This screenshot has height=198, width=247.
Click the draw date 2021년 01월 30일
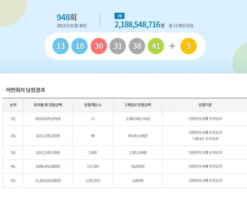tap(72, 25)
